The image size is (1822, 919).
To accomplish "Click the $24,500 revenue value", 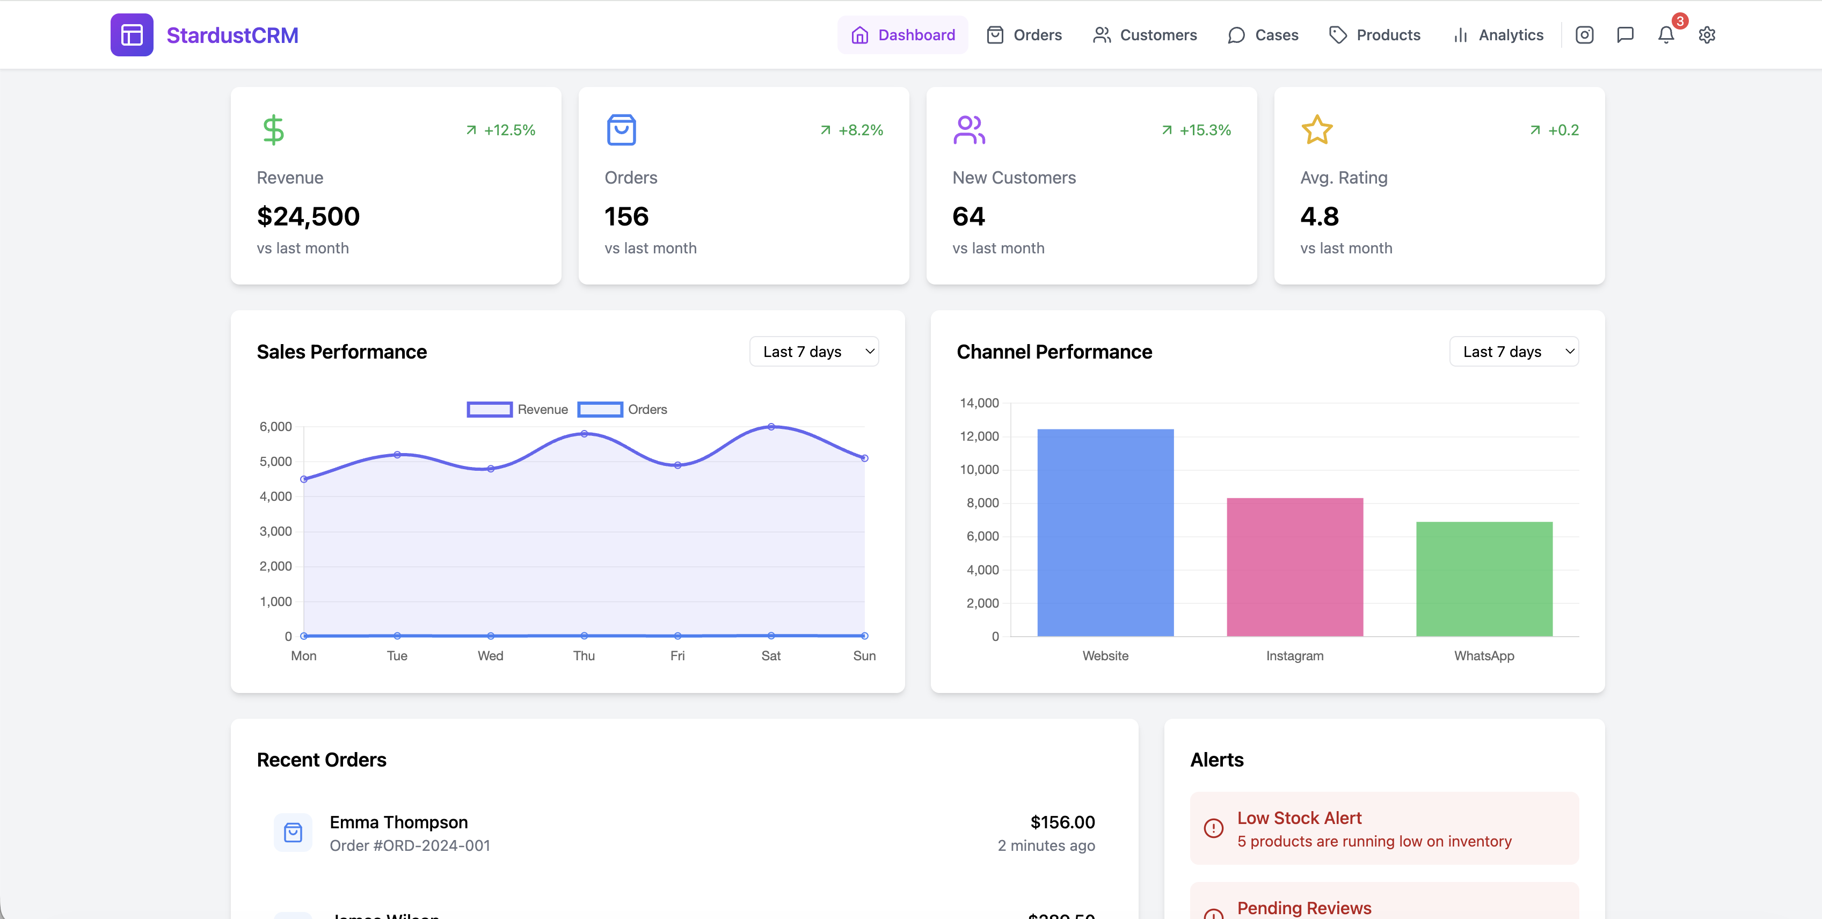I will [308, 216].
